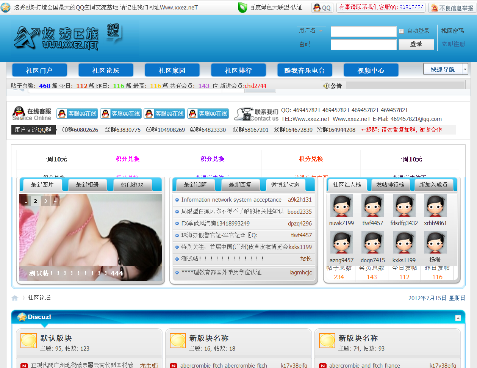Click the 新版块名称 icon with 主题: 16
Image resolution: width=477 pixels, height=368 pixels.
[x=178, y=341]
